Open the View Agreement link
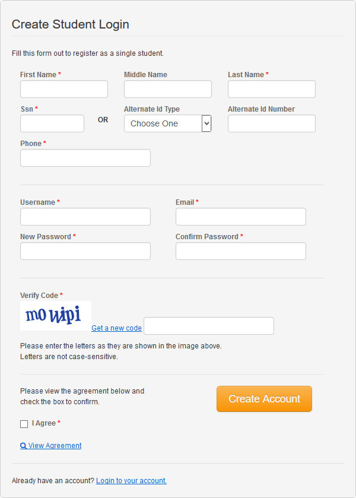The width and height of the screenshot is (356, 498). coord(55,446)
